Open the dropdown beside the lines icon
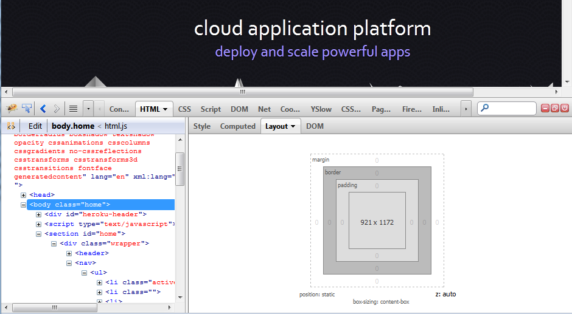The width and height of the screenshot is (572, 314). (x=88, y=109)
